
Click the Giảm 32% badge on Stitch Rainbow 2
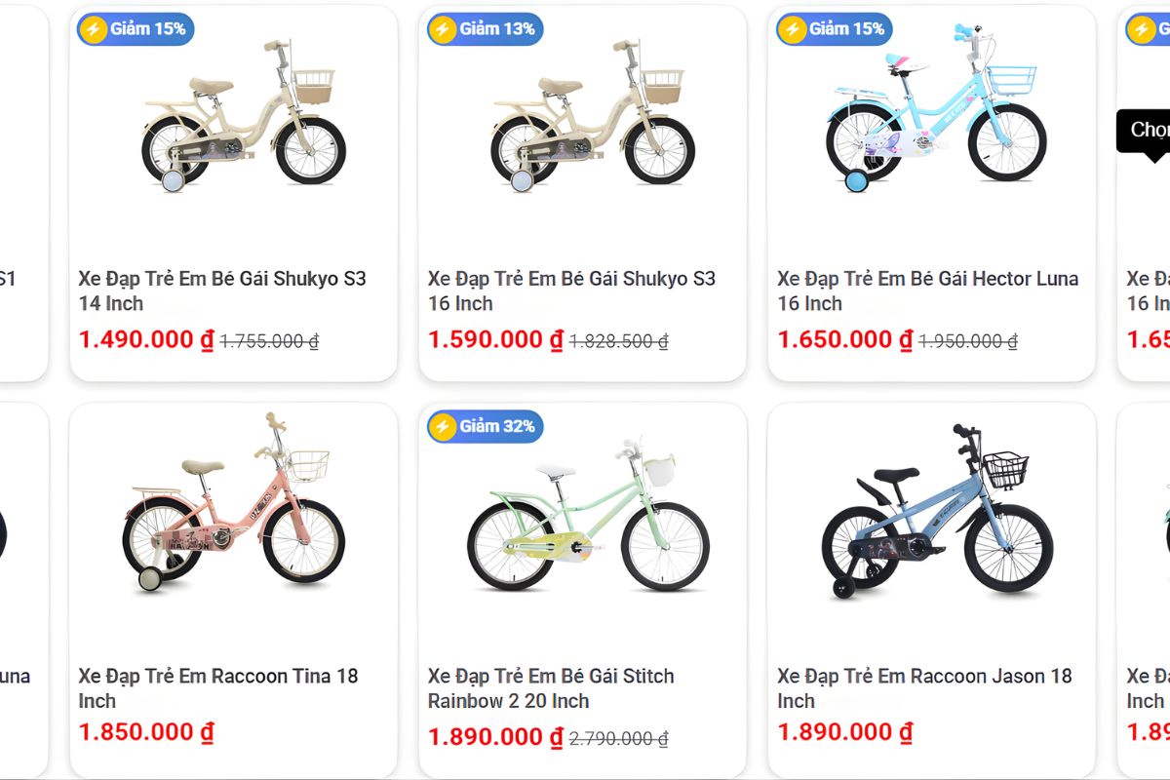(483, 426)
